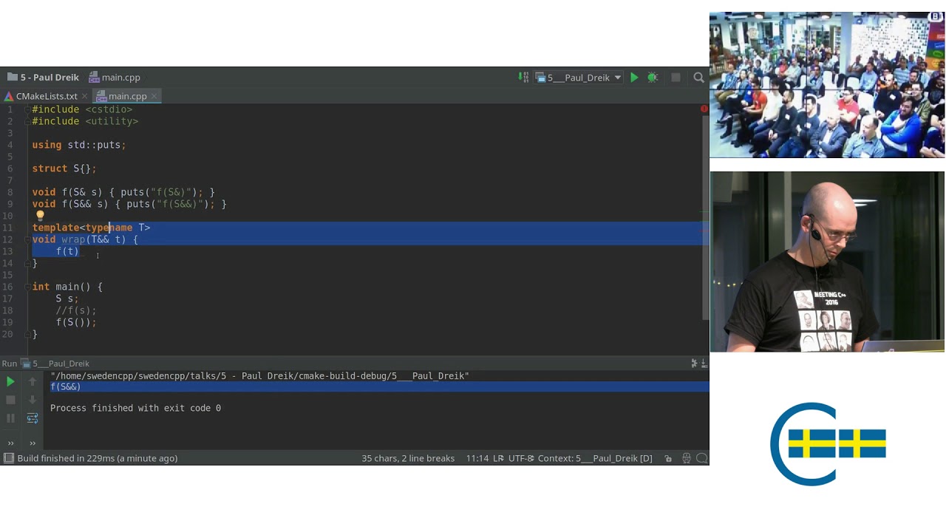Viewport: 946px width, 532px height.
Task: Select highlighted 'f(S&&)' output line
Action: (379, 386)
